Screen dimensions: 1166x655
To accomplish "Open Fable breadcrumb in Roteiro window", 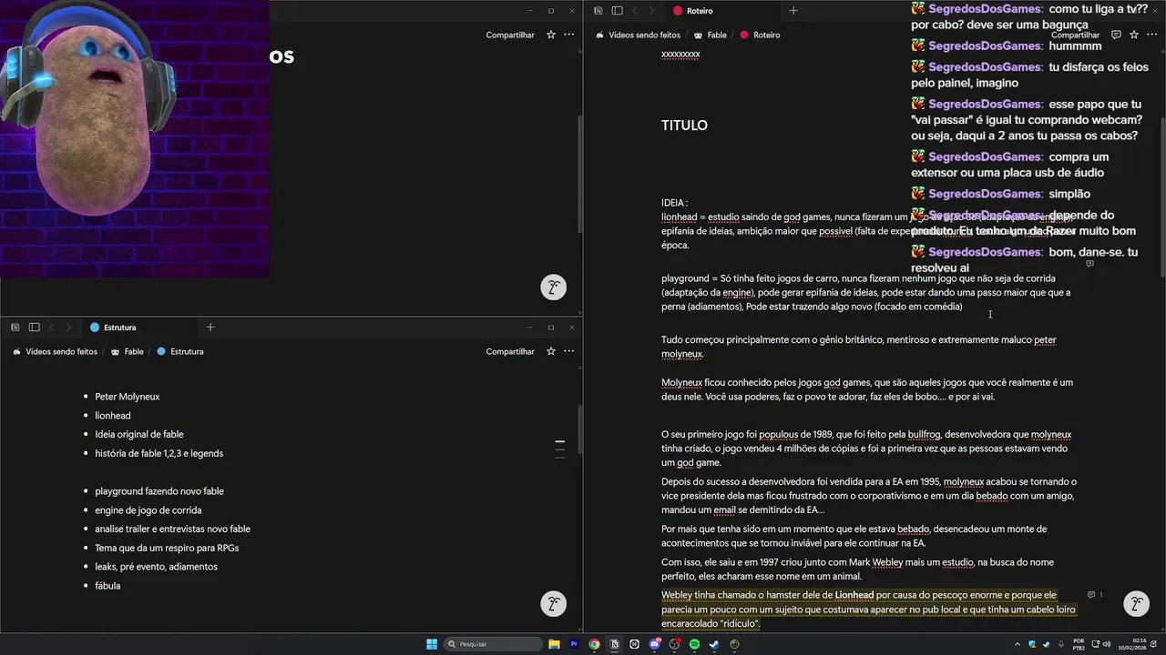I will pos(711,35).
